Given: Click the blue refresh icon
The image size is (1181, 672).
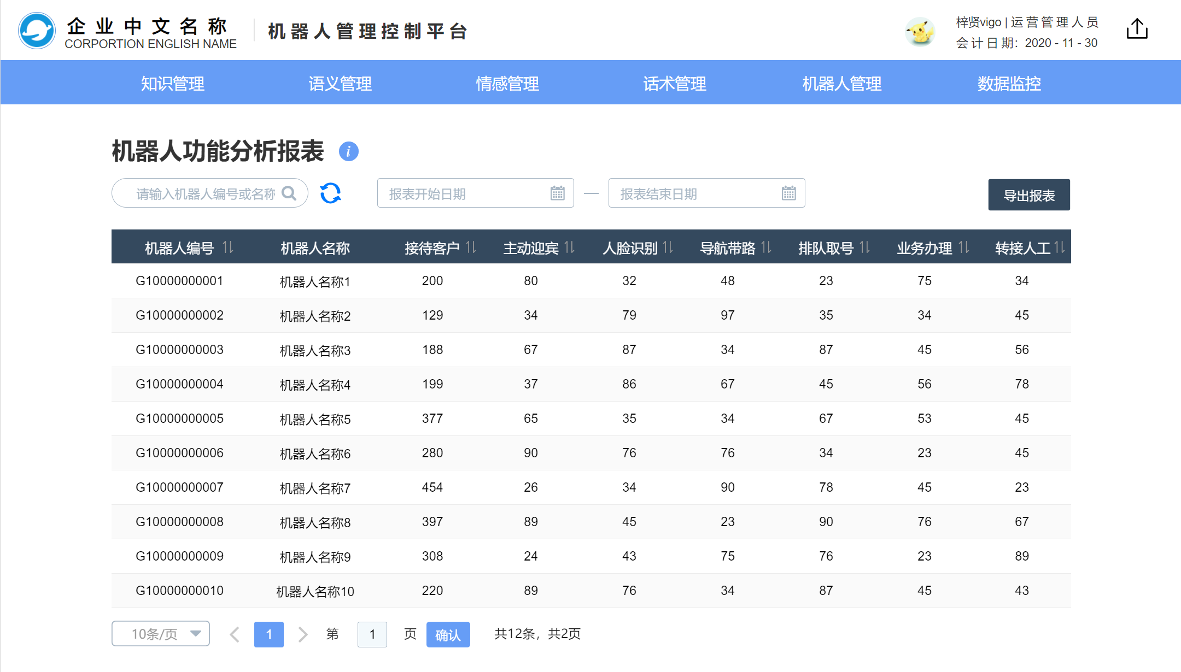Looking at the screenshot, I should [x=330, y=193].
